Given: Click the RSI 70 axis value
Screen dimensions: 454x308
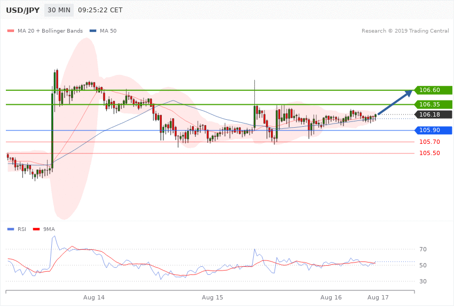Looking at the screenshot, I should (x=422, y=249).
